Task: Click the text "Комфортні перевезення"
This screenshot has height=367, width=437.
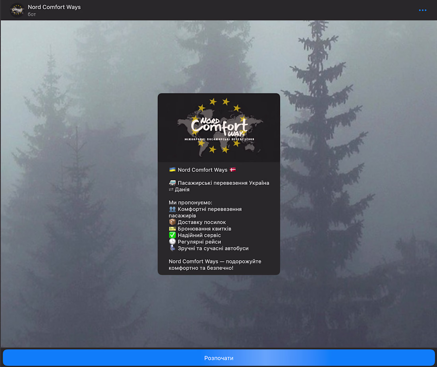Action: pyautogui.click(x=210, y=209)
